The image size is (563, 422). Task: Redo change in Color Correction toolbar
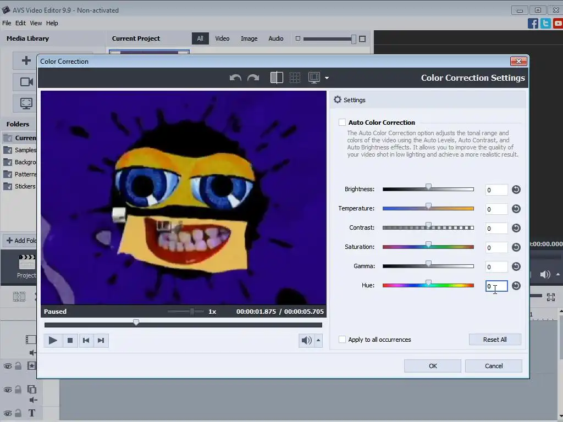point(253,77)
